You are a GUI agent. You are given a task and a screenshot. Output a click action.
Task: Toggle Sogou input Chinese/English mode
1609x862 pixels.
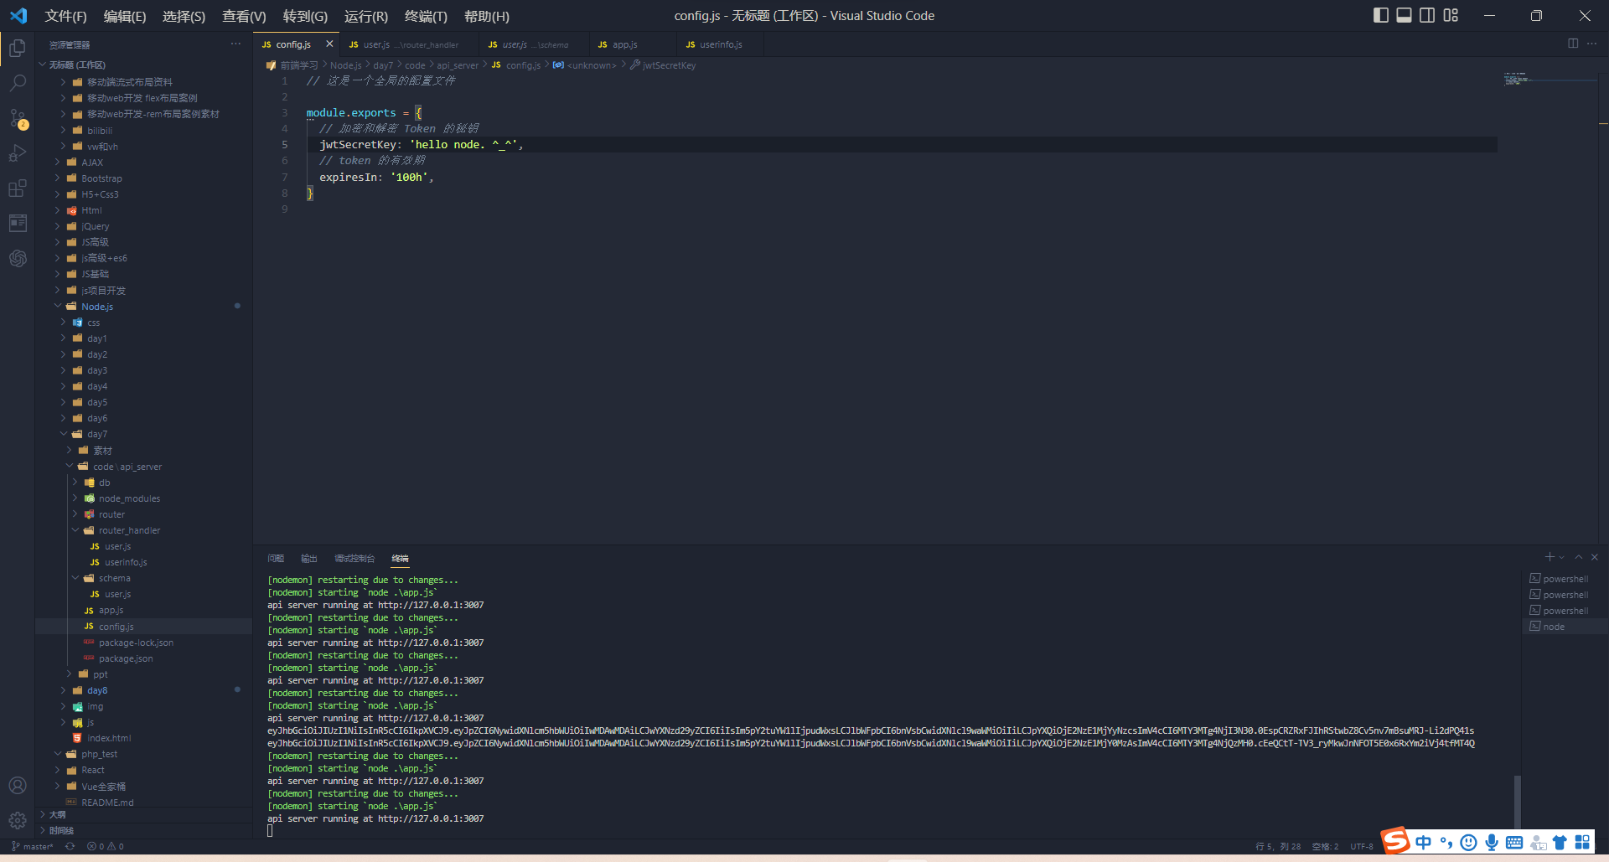point(1424,842)
